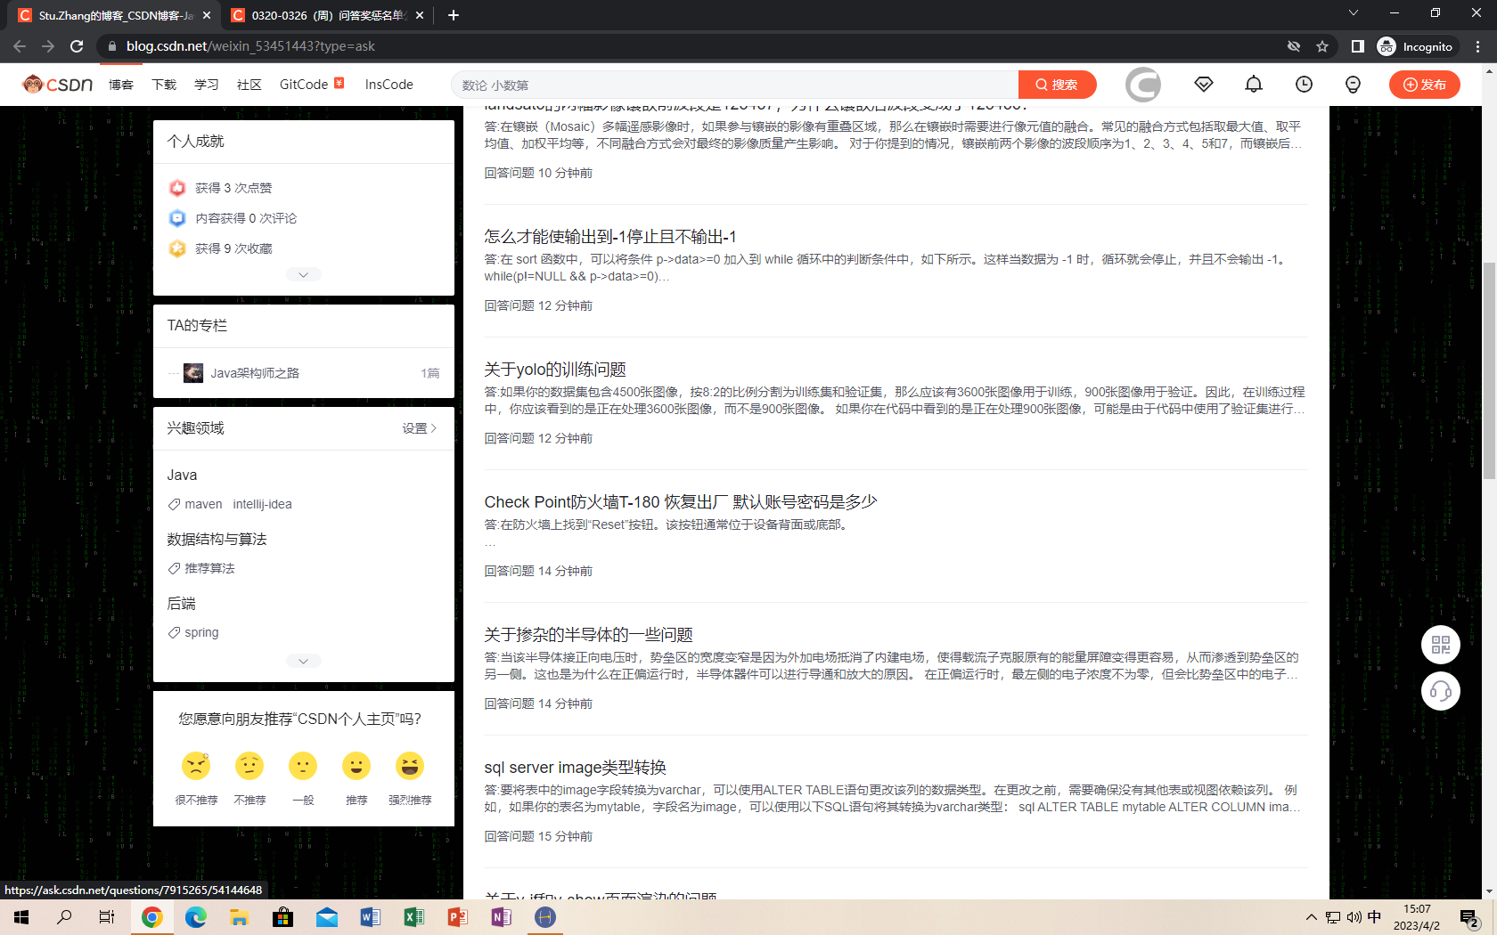Click the address bar URL
Viewport: 1497px width, 935px height.
coord(250,46)
